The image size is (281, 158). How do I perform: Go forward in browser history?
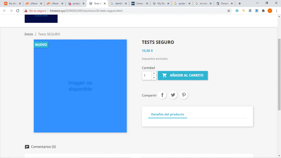coord(11,11)
